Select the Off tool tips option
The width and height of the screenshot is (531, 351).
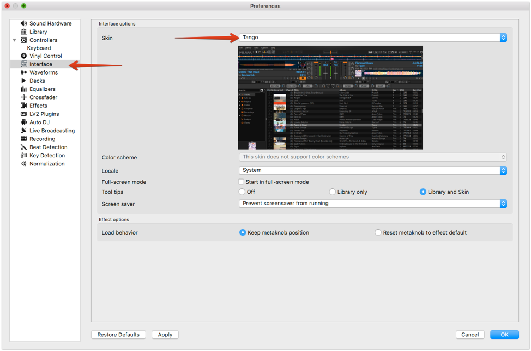(x=242, y=192)
